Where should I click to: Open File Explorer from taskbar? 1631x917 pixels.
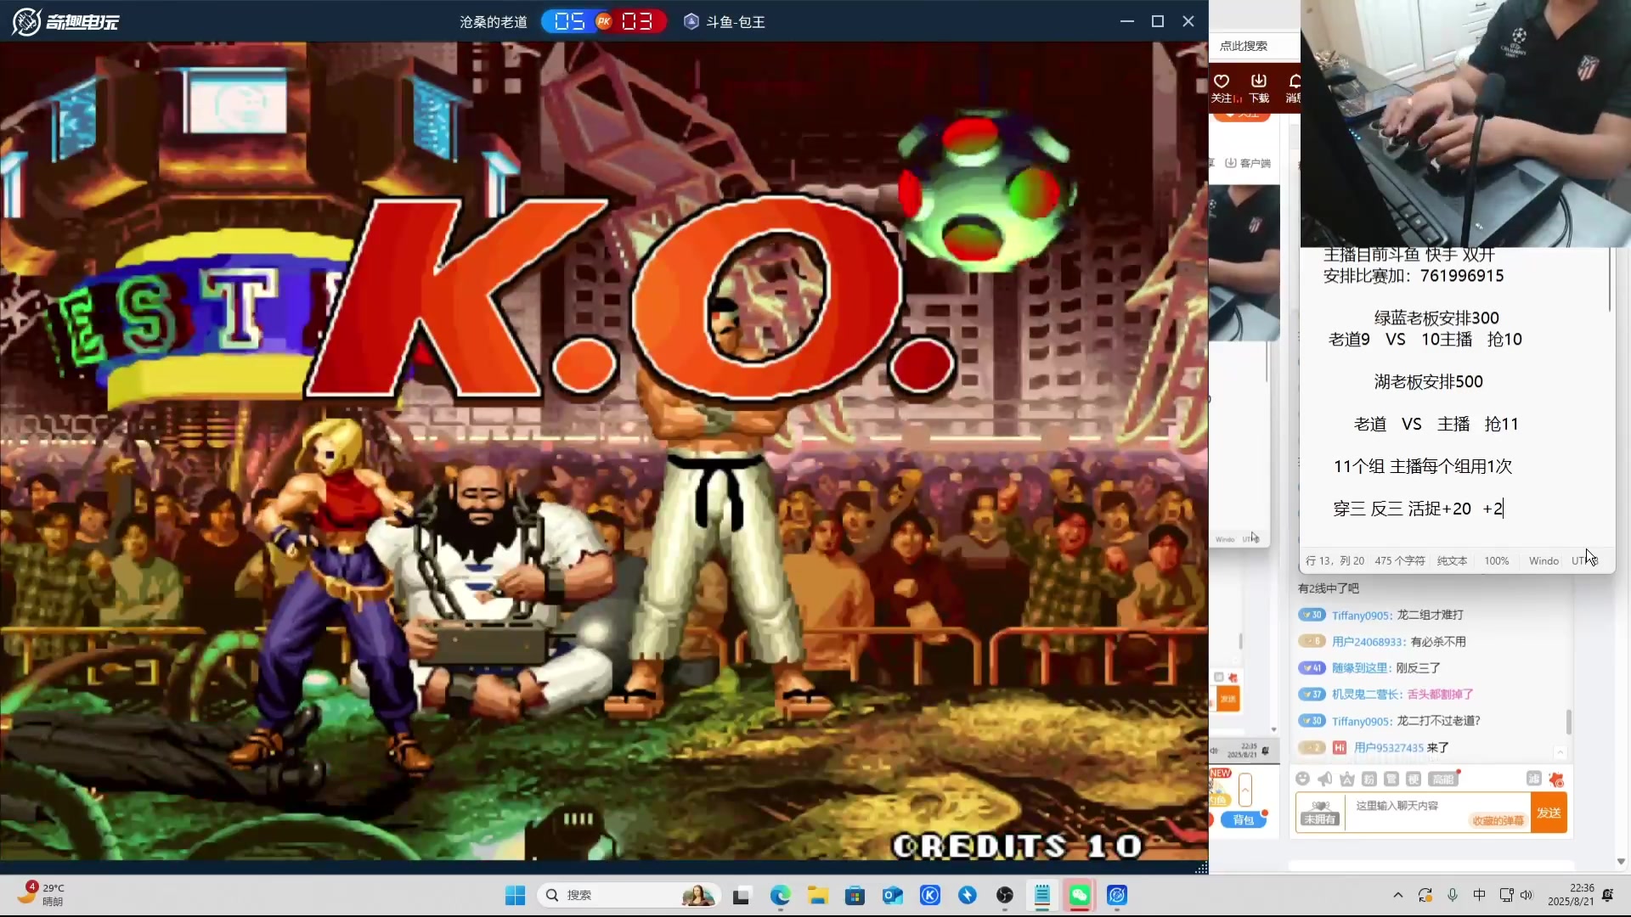tap(817, 895)
